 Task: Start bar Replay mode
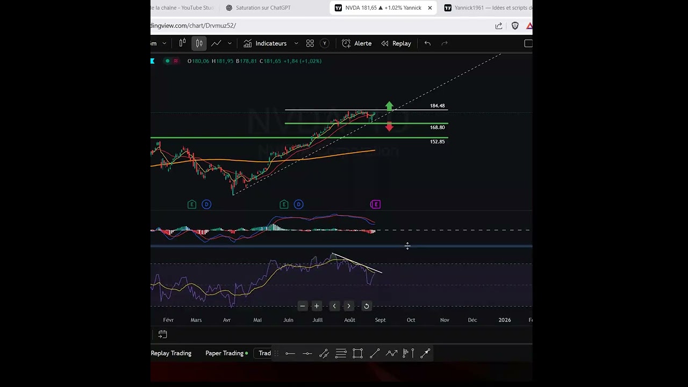click(x=396, y=44)
